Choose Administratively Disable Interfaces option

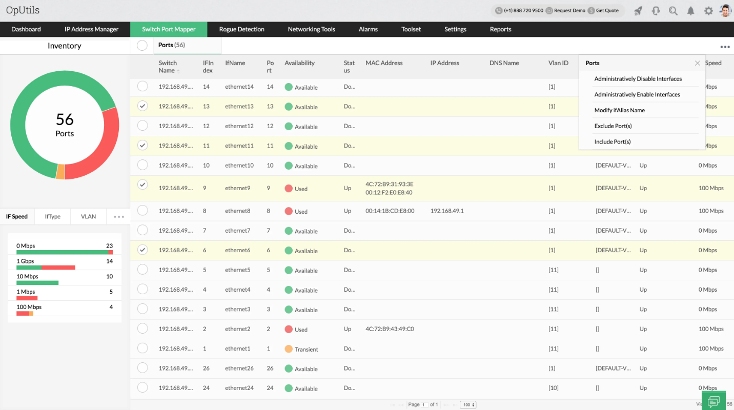(638, 79)
